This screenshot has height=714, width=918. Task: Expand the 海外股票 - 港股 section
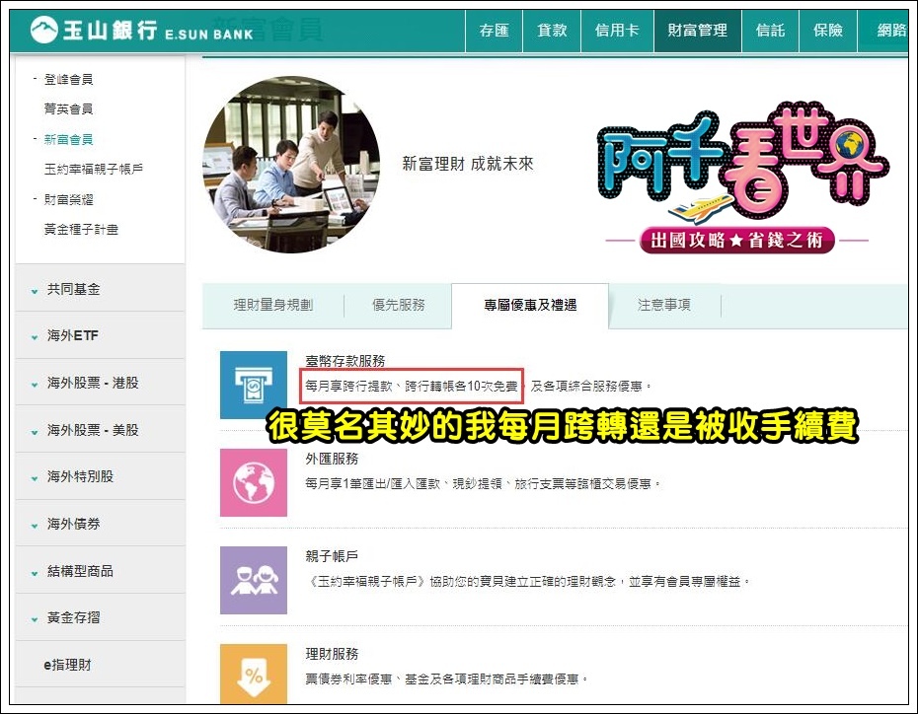pos(100,383)
